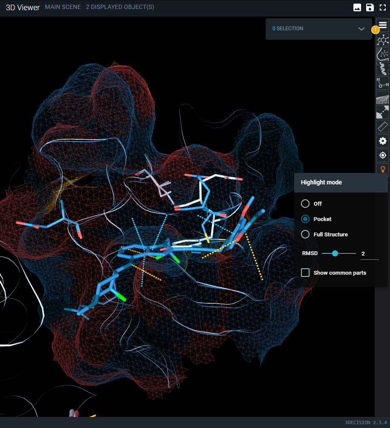This screenshot has height=428, width=390.
Task: Click the screenshot image icon in header
Action: coord(357,7)
